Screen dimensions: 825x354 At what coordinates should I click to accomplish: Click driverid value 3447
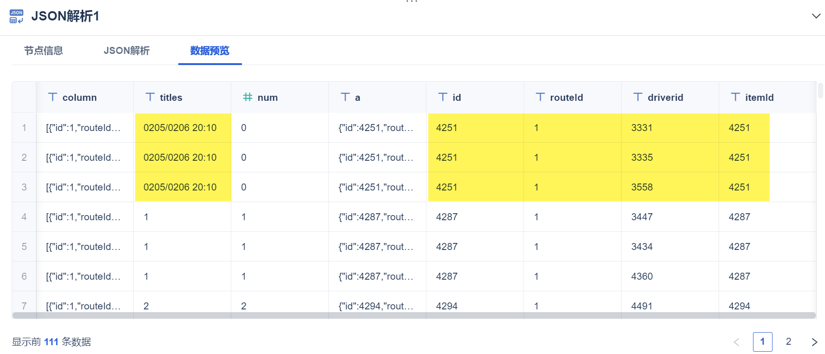[x=642, y=217]
